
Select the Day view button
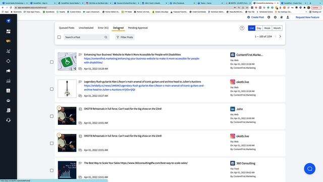pyautogui.click(x=259, y=28)
